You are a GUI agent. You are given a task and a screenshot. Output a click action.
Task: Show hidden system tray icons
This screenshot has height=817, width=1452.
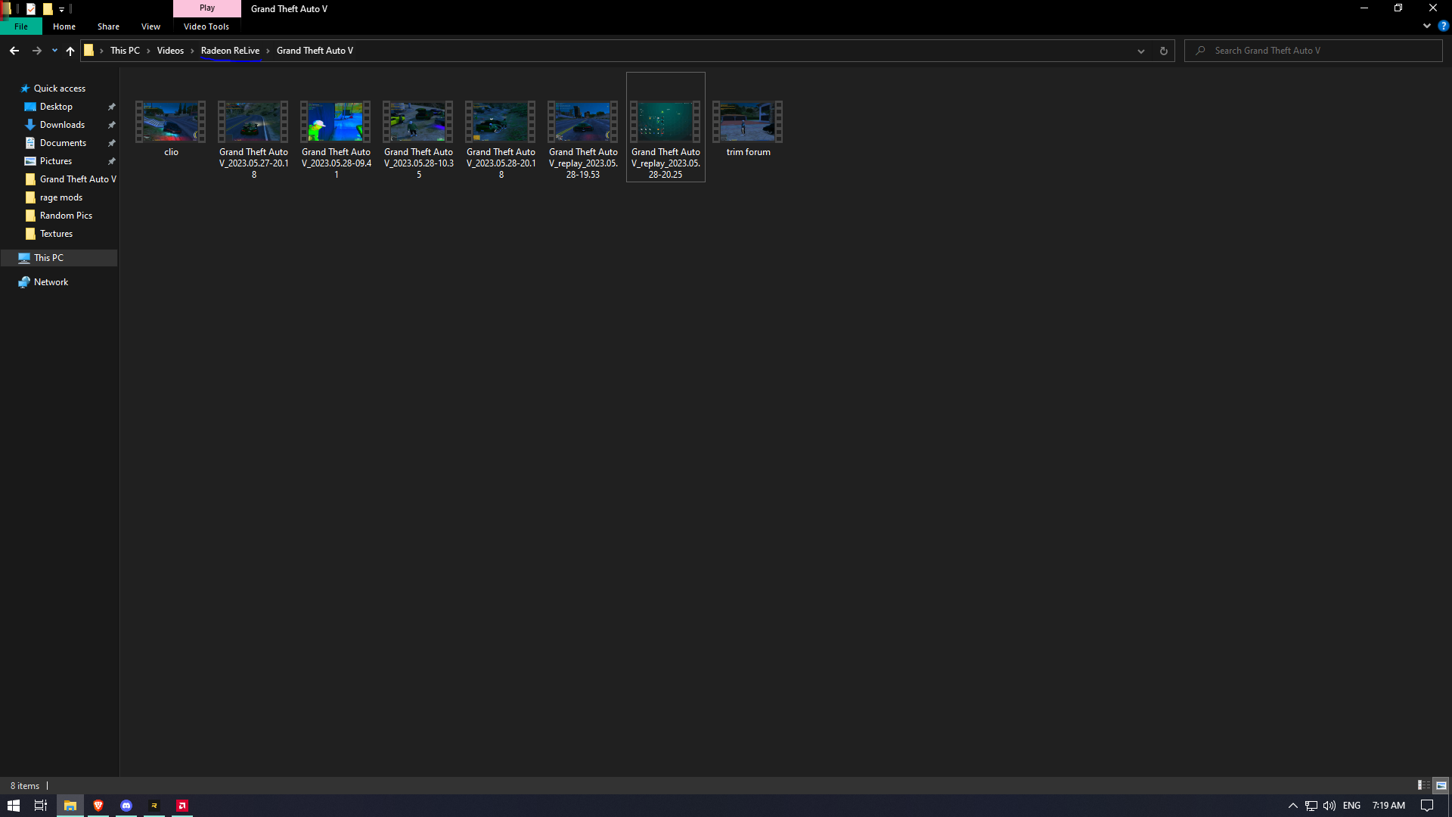coord(1292,806)
